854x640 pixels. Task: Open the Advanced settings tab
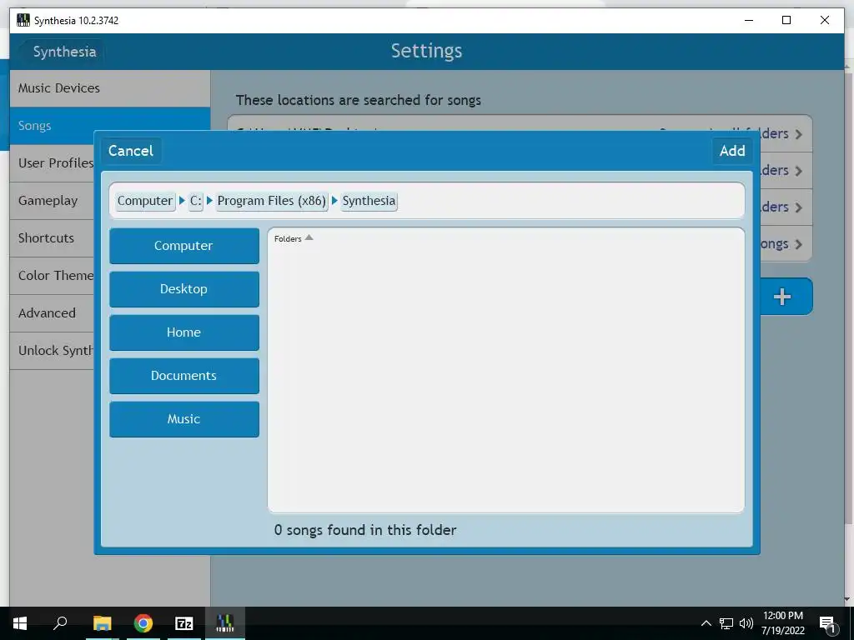pyautogui.click(x=52, y=313)
